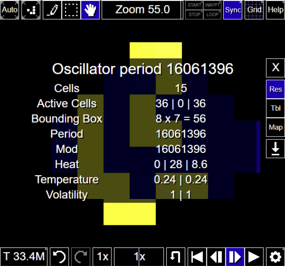Click the undo arrow icon
Image resolution: width=285 pixels, height=266 pixels.
coord(59,256)
